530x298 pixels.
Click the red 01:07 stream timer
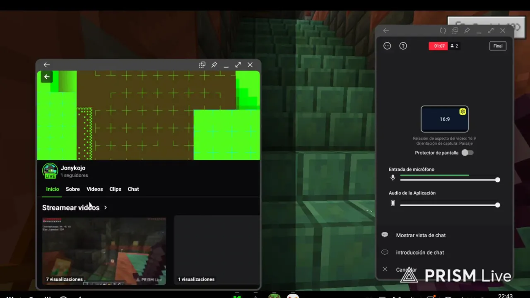(x=438, y=46)
